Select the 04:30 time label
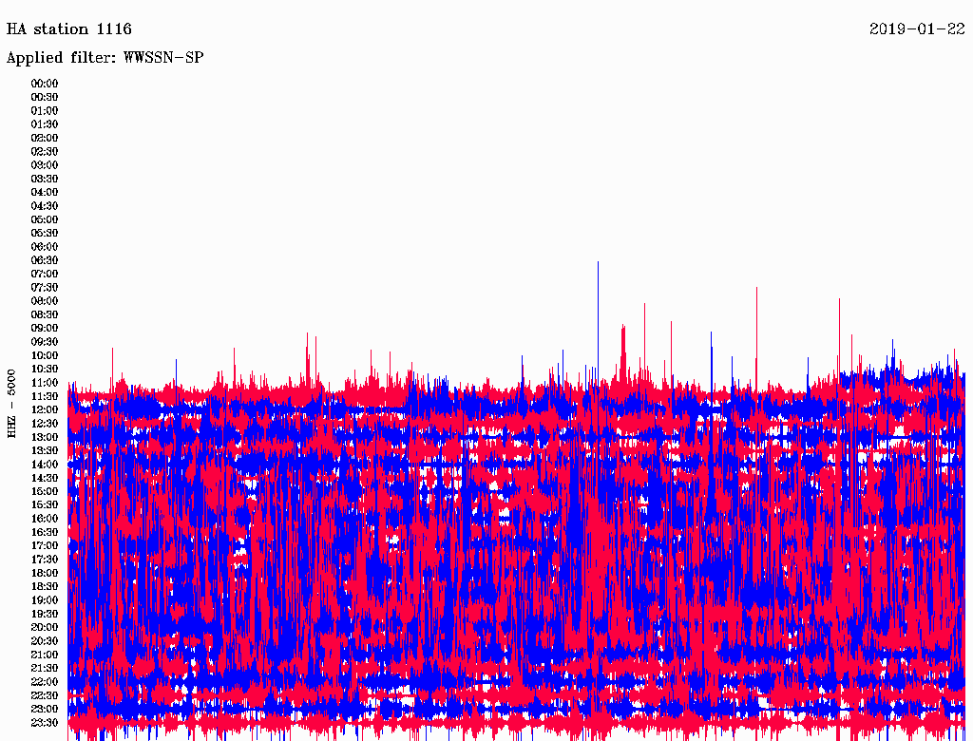The width and height of the screenshot is (973, 741). [45, 206]
